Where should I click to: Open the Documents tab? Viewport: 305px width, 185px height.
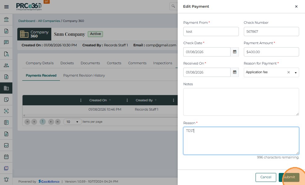tap(90, 63)
